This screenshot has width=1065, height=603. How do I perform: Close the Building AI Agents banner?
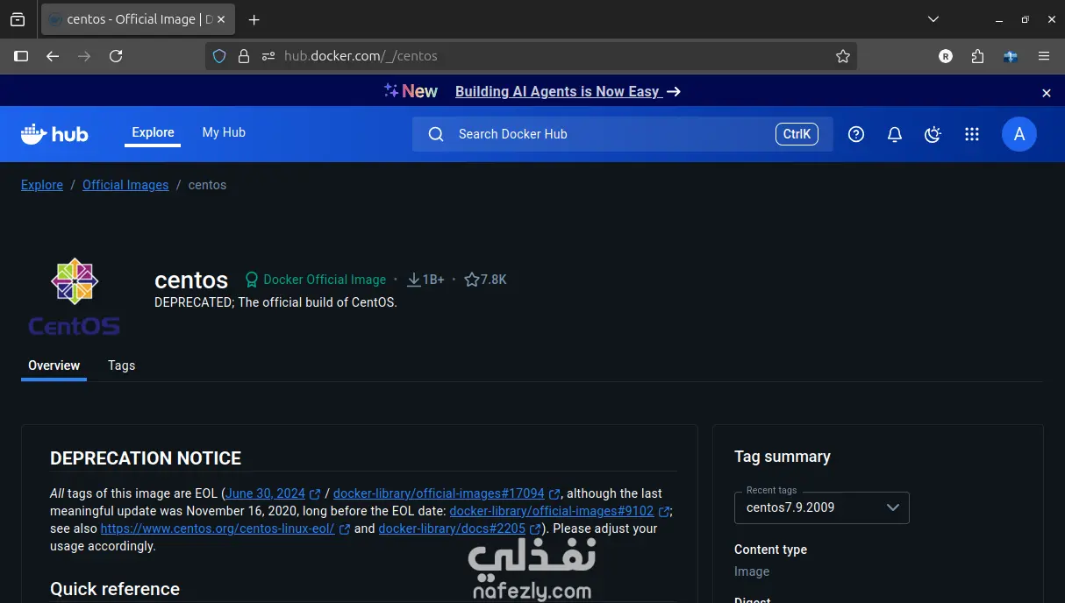1046,93
